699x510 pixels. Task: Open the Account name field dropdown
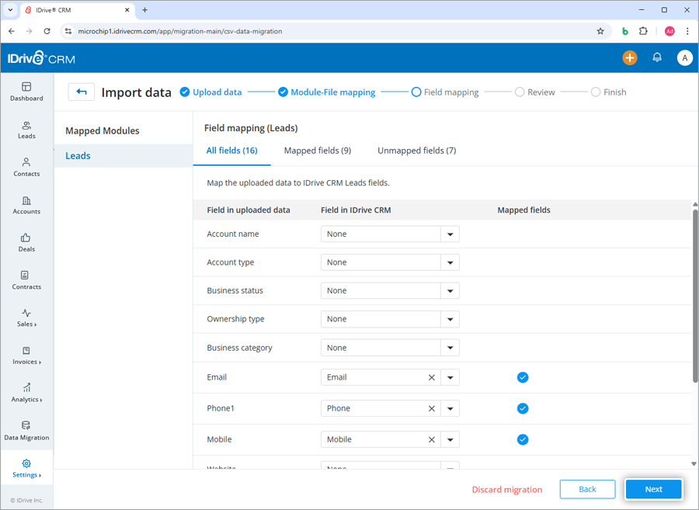450,234
